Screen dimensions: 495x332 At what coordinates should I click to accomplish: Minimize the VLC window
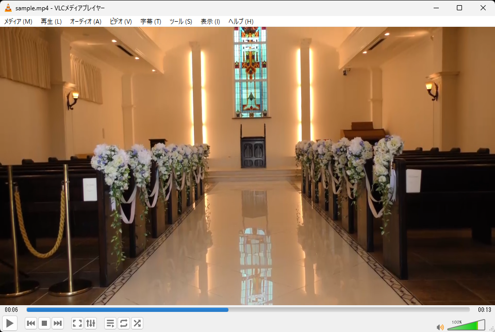click(436, 8)
